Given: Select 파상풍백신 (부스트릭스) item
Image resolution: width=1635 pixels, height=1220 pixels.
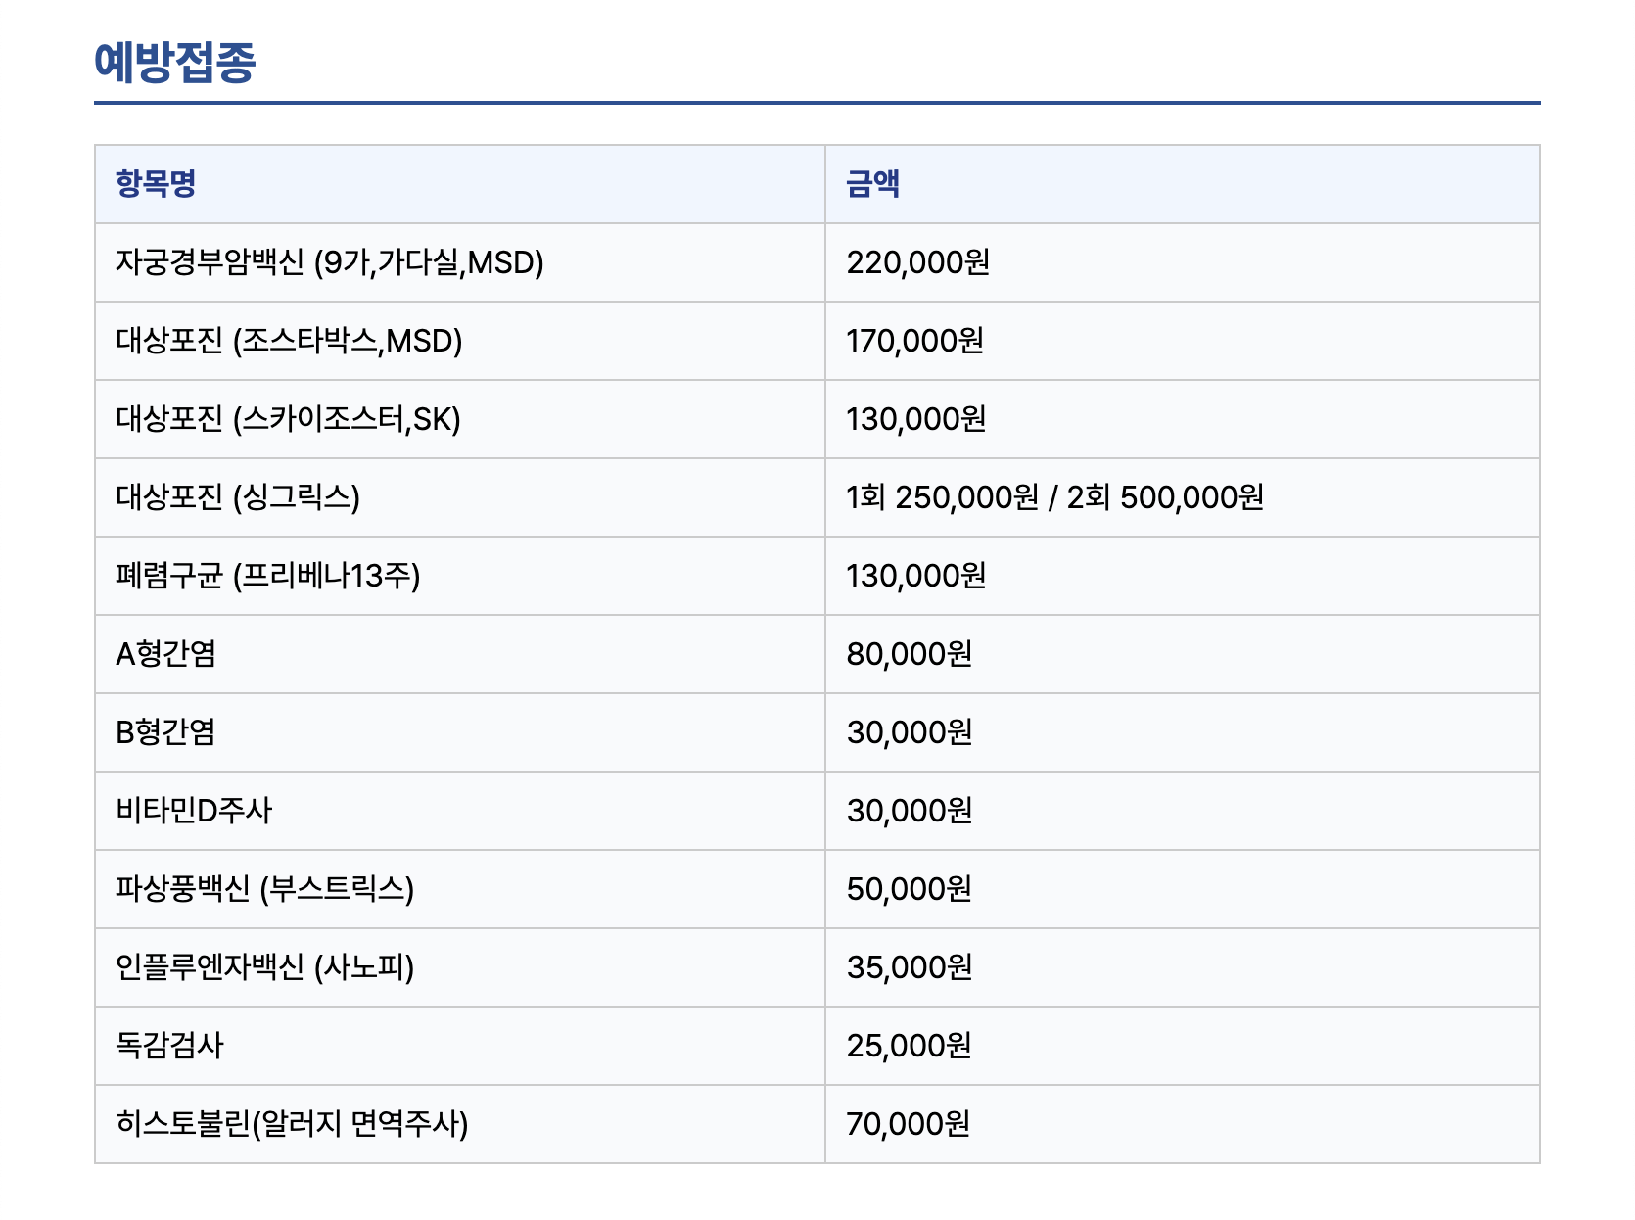Looking at the screenshot, I should [264, 889].
